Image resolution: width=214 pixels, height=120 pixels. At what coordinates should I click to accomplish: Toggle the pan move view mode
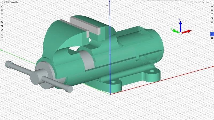click(x=212, y=30)
